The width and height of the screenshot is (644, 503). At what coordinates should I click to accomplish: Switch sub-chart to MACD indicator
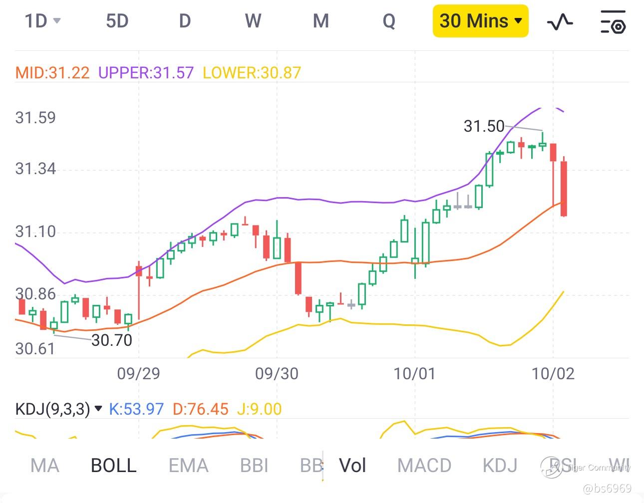[424, 466]
